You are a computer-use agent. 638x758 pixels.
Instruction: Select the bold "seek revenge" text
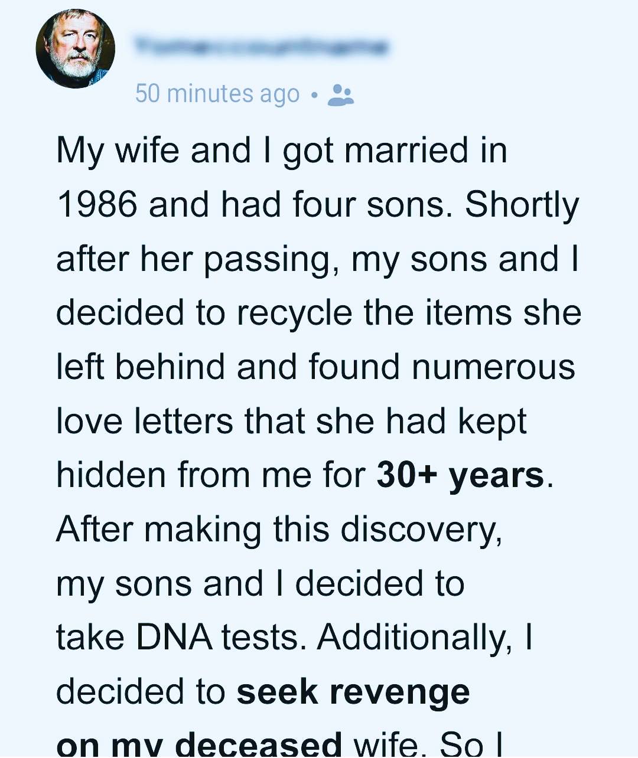[x=353, y=692]
